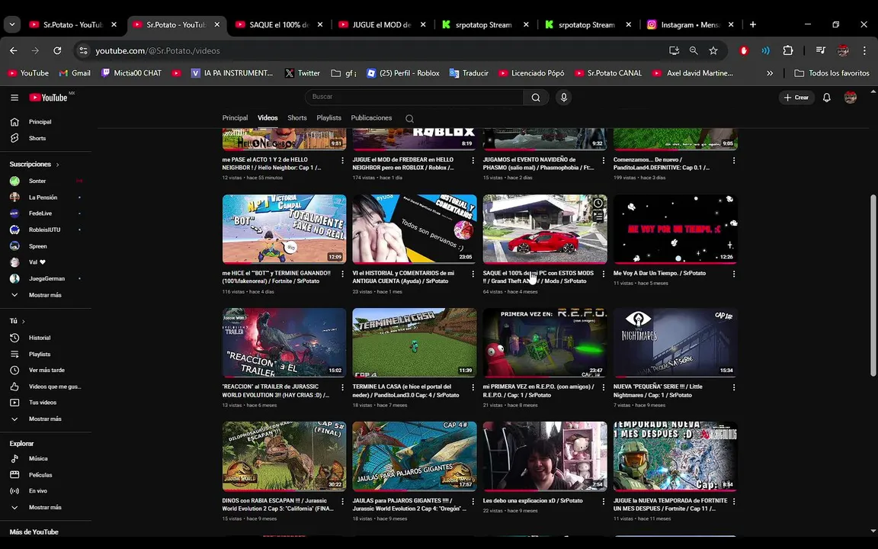This screenshot has height=549, width=878.
Task: Open the Twitter bookmark
Action: [x=303, y=73]
